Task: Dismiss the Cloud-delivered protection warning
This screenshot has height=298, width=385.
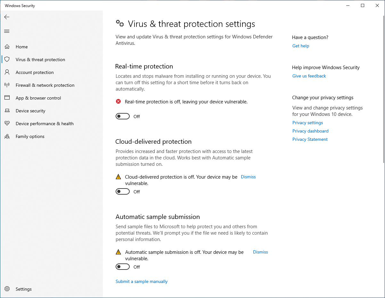Action: pyautogui.click(x=248, y=177)
